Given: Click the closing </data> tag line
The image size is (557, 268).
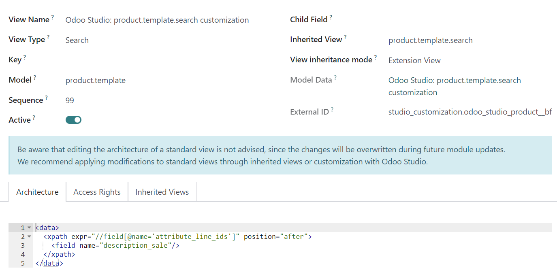Looking at the screenshot, I should 49,263.
